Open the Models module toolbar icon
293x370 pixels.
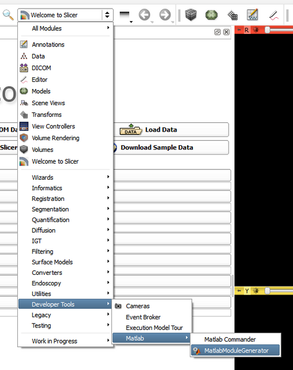pos(211,15)
